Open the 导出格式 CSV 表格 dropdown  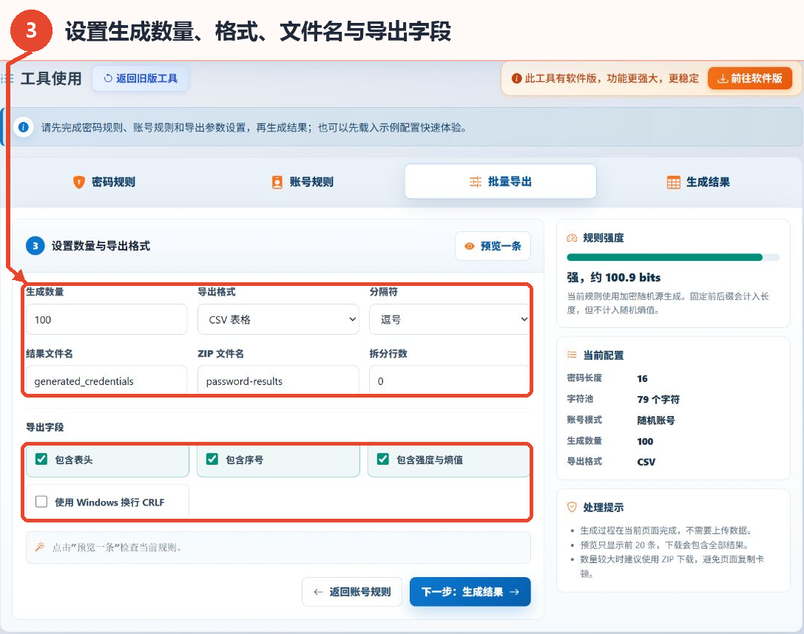(278, 319)
